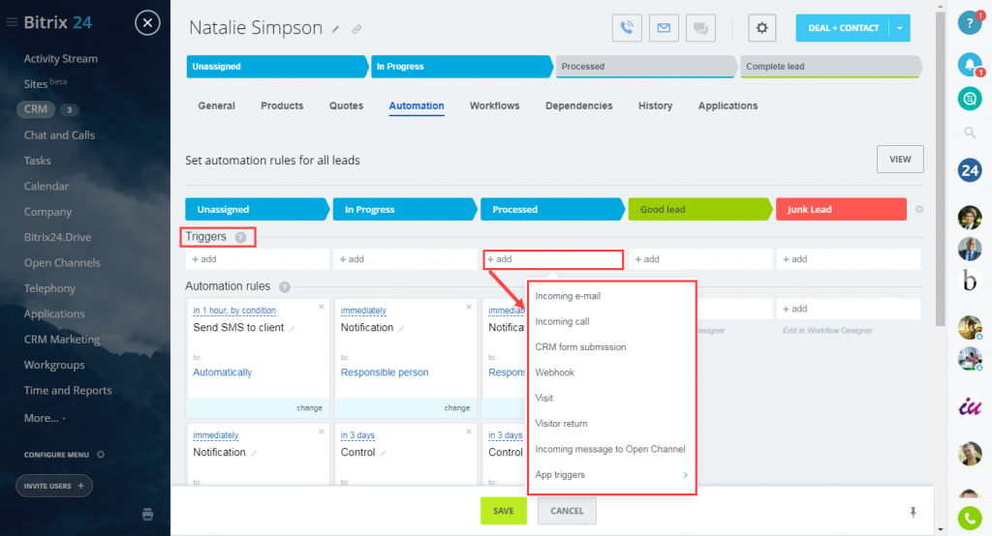This screenshot has height=536, width=992.
Task: Open the gear settings button in header
Action: coord(761,28)
